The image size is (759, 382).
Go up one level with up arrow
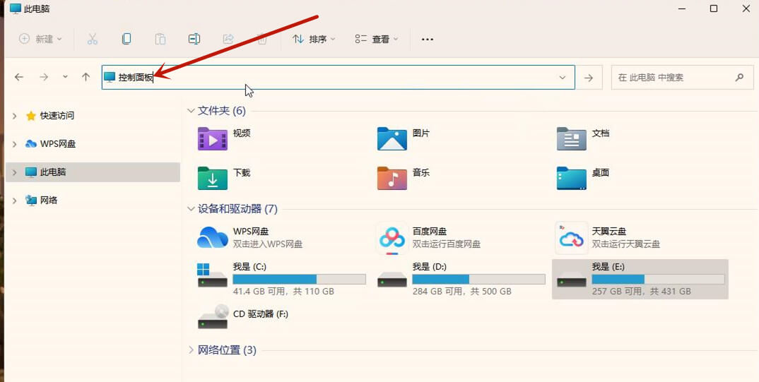pyautogui.click(x=86, y=77)
